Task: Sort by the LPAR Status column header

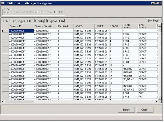Action: click(147, 26)
